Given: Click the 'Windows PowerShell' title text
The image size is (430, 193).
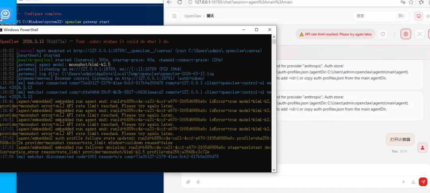Looking at the screenshot, I should 21,30.
